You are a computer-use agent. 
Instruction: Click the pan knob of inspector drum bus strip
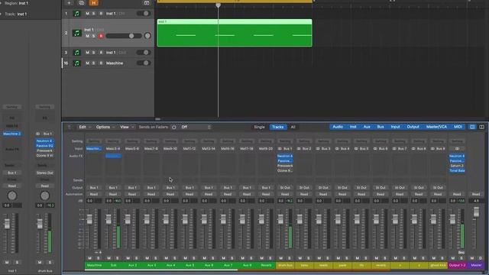(x=44, y=196)
